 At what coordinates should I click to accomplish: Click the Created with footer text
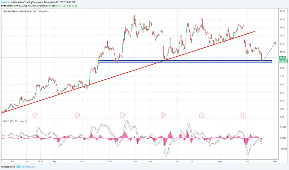point(8,167)
